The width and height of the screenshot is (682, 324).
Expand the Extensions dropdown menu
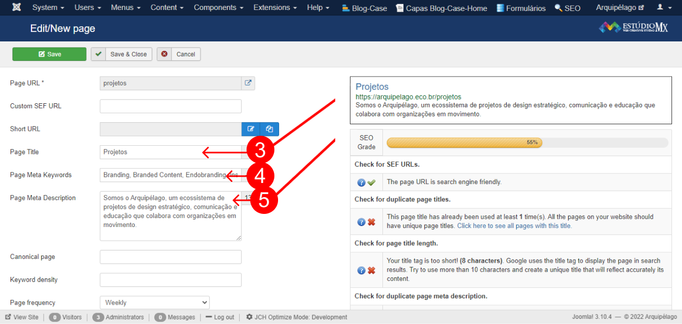point(275,8)
